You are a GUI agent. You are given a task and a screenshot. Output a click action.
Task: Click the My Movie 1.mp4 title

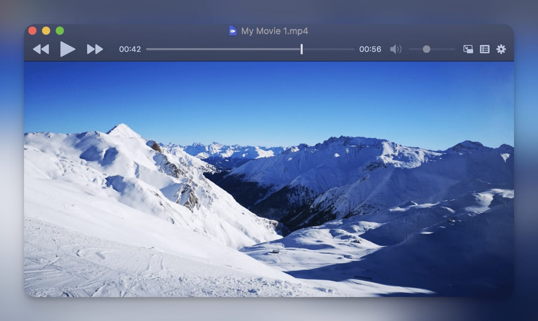click(275, 31)
